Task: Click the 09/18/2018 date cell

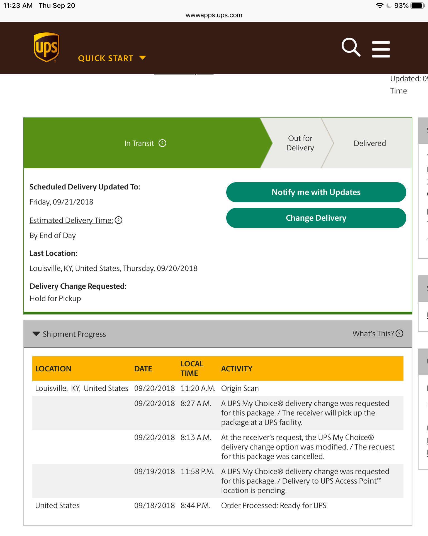Action: (x=155, y=505)
